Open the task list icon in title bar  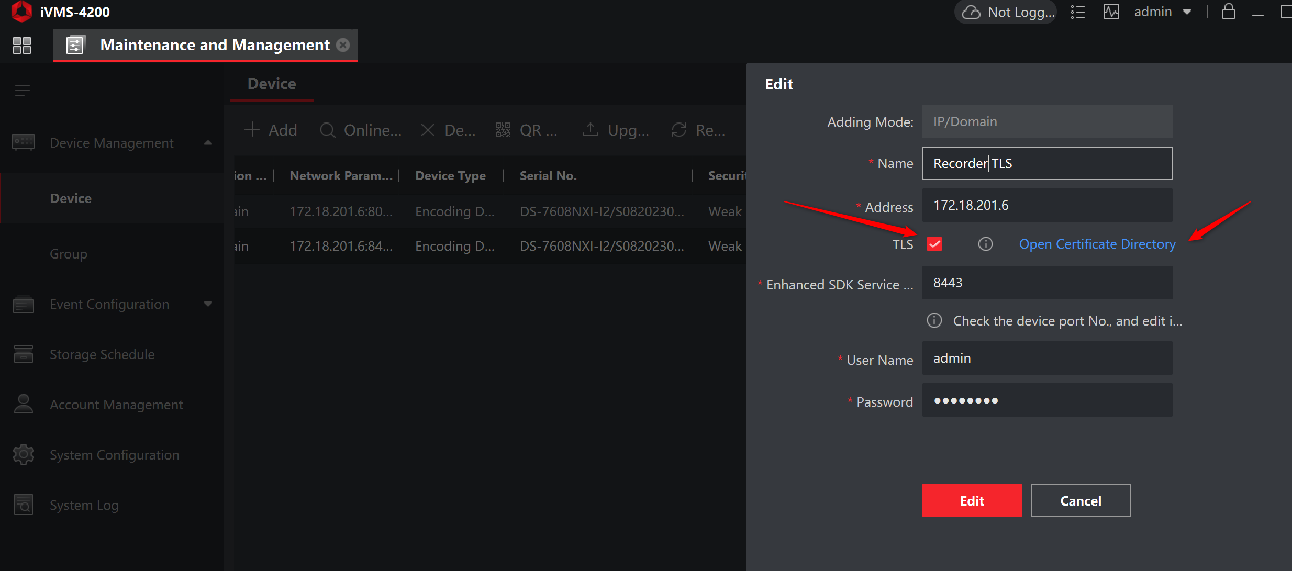(x=1077, y=12)
